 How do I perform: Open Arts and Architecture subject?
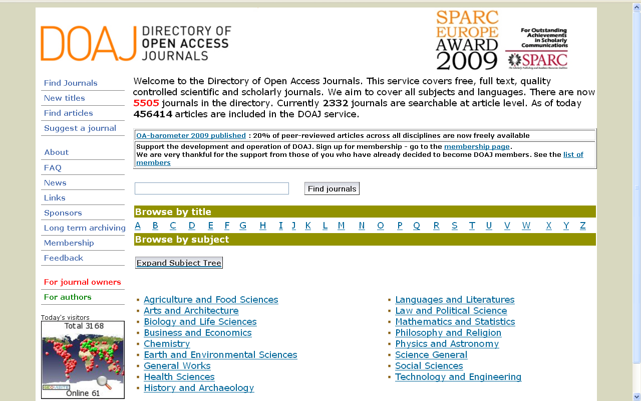pos(191,311)
